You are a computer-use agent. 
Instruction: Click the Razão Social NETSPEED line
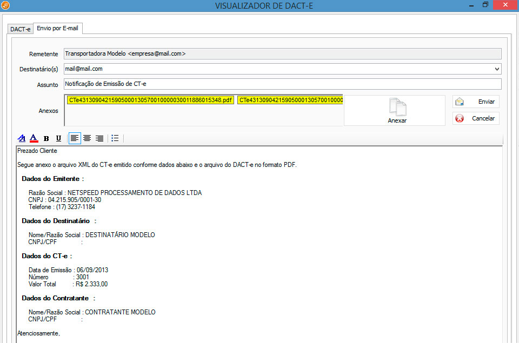point(115,193)
